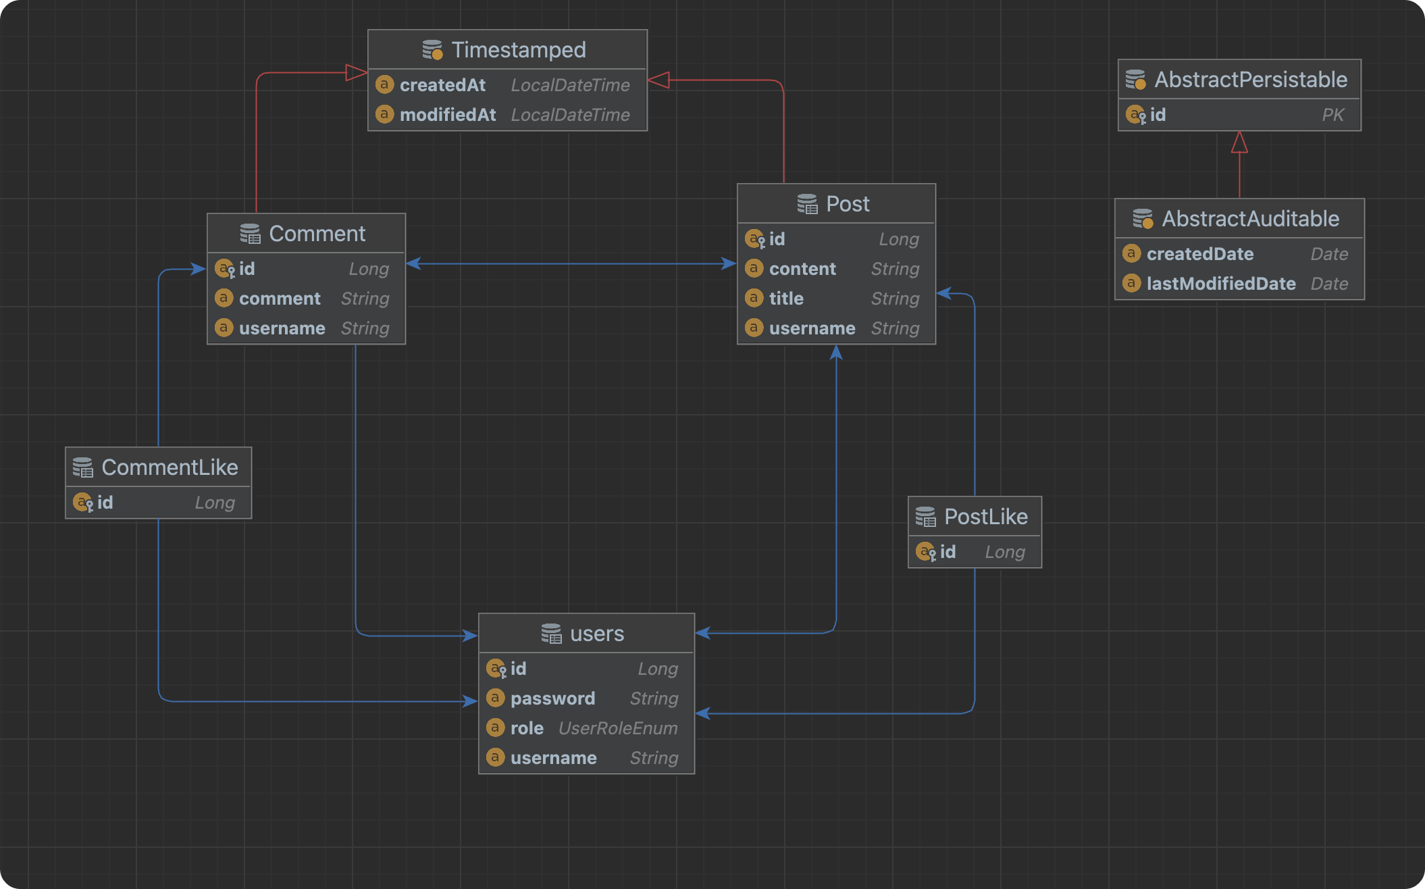The image size is (1425, 889).
Task: Select the comment String row in Comment
Action: [305, 299]
